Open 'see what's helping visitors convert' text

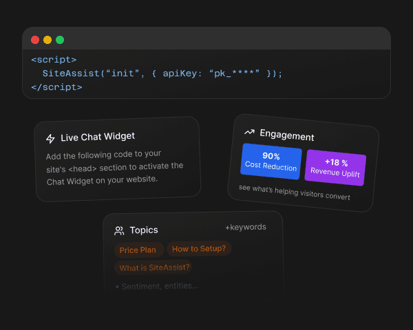click(295, 192)
